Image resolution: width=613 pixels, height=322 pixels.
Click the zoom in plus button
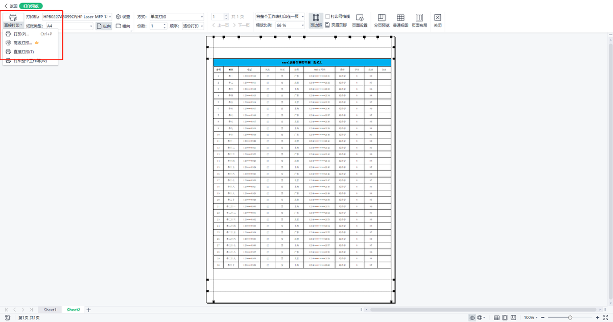pyautogui.click(x=598, y=317)
